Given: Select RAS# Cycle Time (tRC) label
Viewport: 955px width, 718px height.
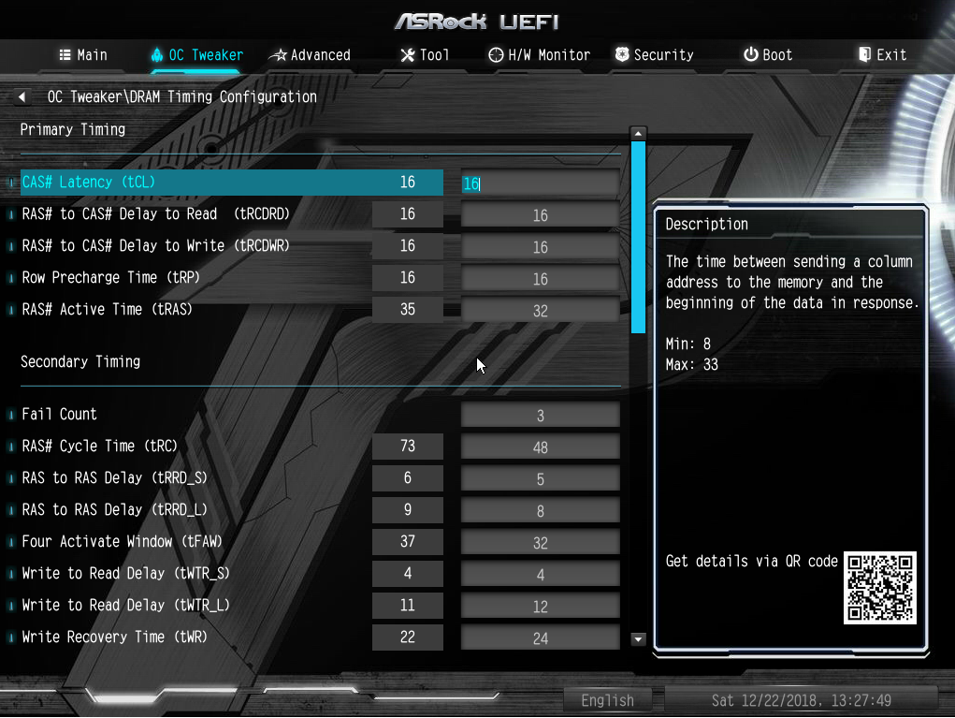Looking at the screenshot, I should 100,446.
